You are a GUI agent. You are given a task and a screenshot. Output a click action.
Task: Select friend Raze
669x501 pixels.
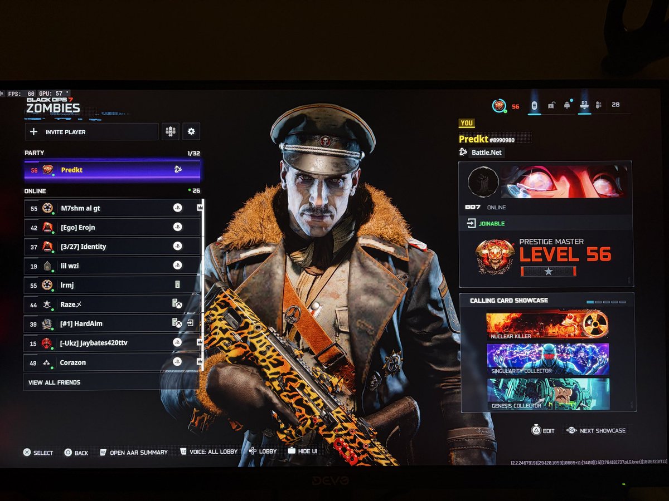pyautogui.click(x=112, y=304)
